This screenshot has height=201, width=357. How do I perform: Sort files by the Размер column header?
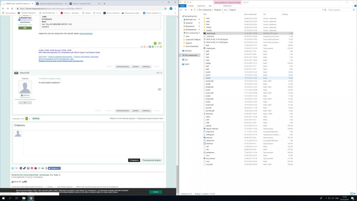click(285, 14)
